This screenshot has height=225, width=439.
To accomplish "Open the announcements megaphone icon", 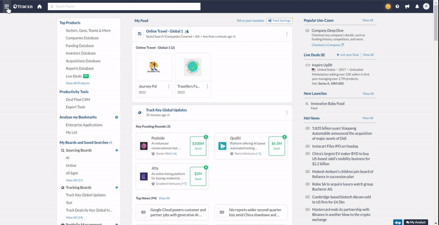I will point(407,7).
